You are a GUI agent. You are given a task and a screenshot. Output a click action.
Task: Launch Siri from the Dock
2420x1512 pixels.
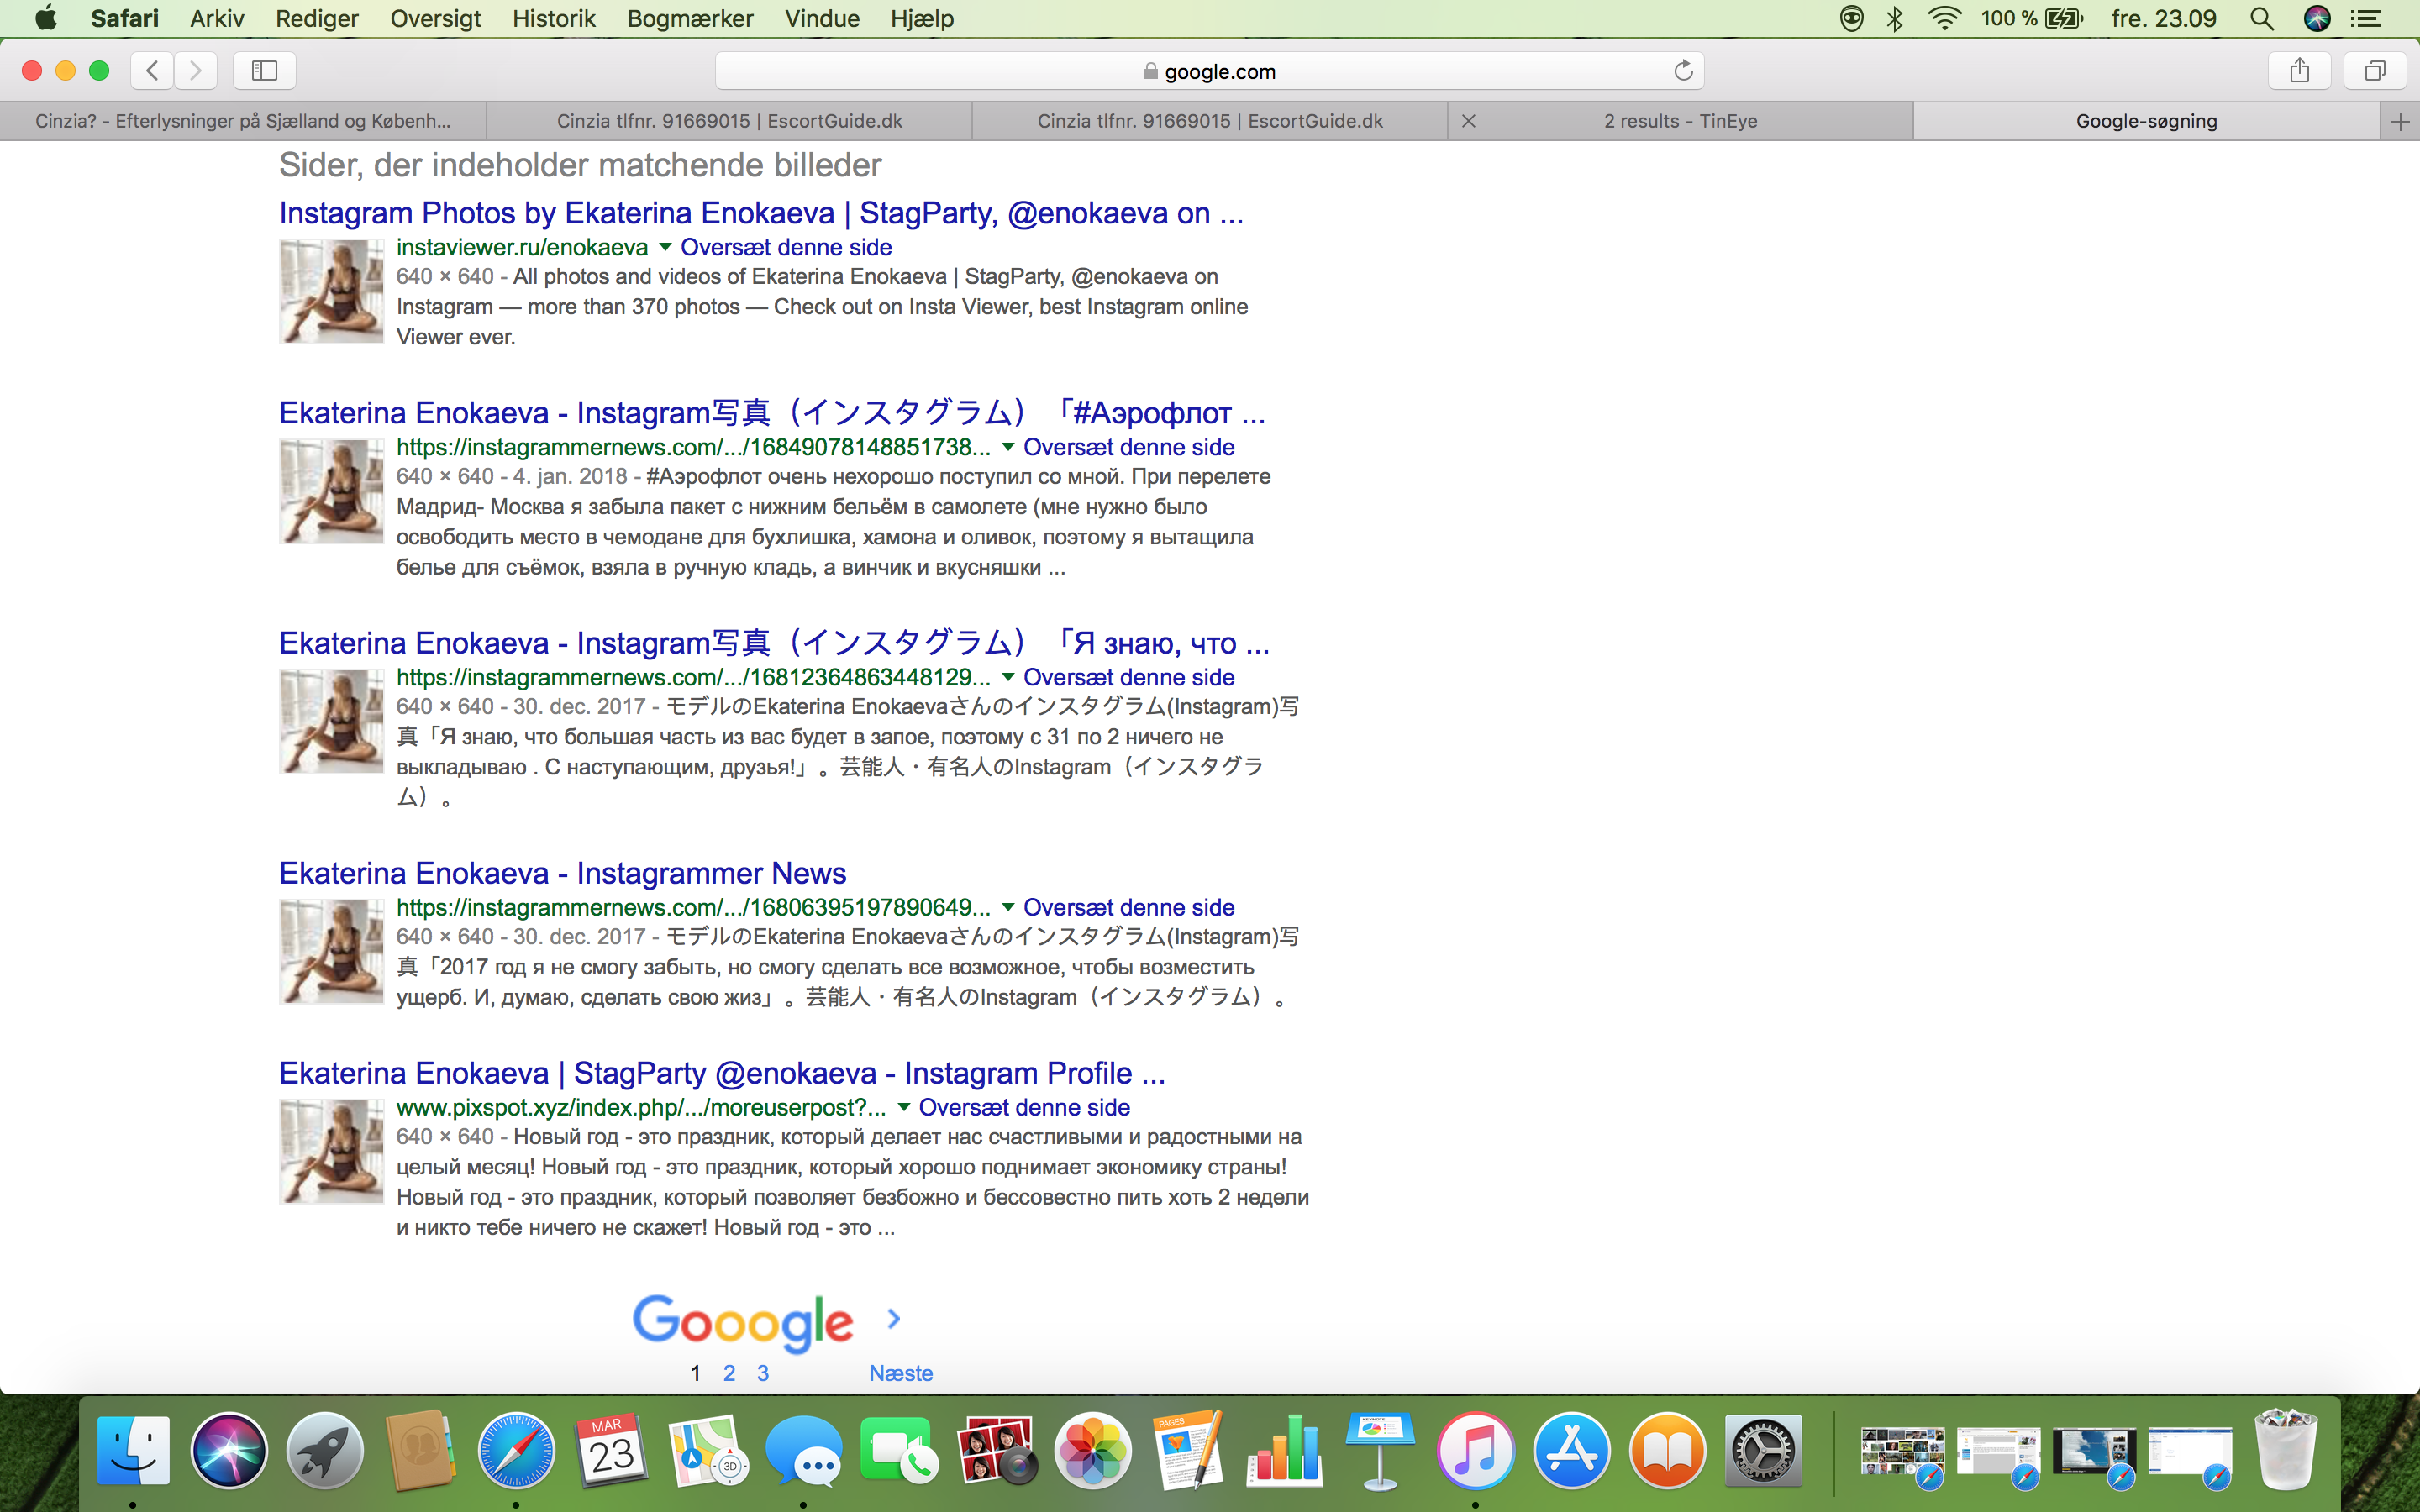pos(229,1449)
